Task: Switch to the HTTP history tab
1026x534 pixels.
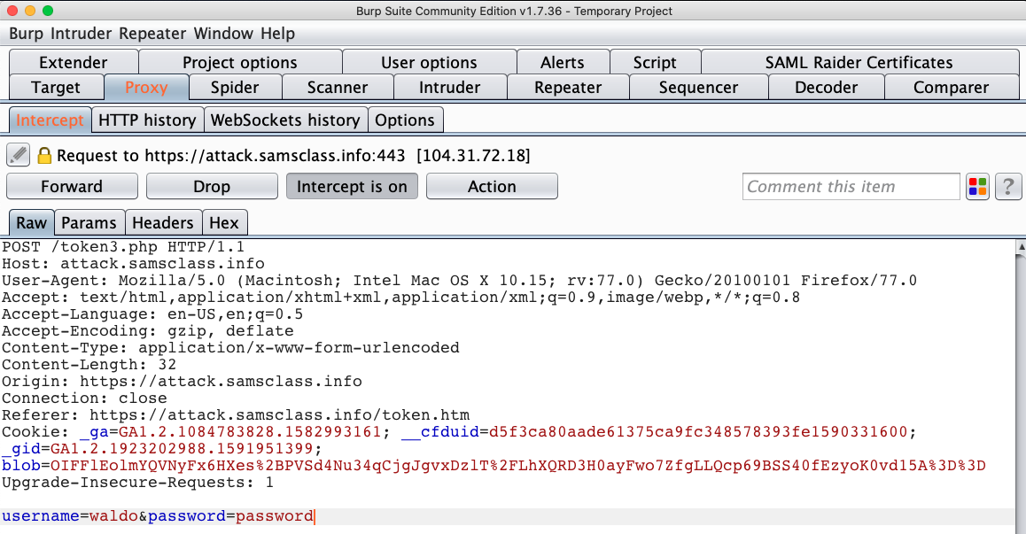Action: click(x=147, y=120)
